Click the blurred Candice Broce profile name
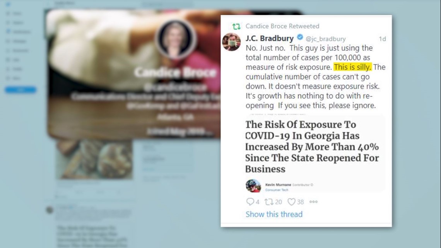Screen dimensions: 441x248 coord(176,73)
